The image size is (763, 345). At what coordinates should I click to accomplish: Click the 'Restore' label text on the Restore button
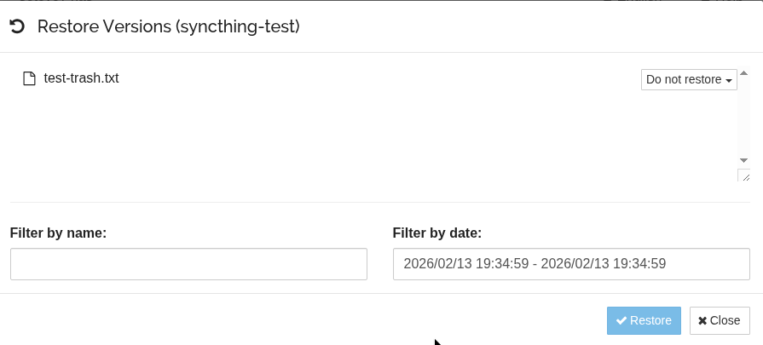click(x=650, y=320)
